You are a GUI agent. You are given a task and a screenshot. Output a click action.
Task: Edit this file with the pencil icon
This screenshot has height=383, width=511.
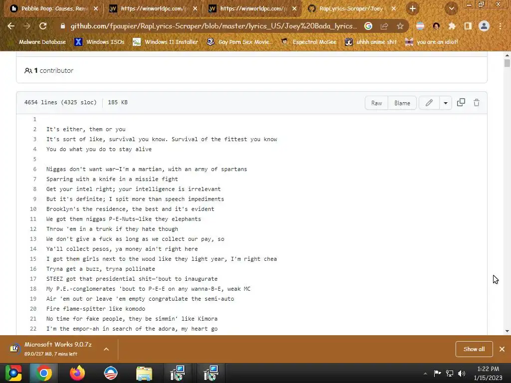point(429,103)
